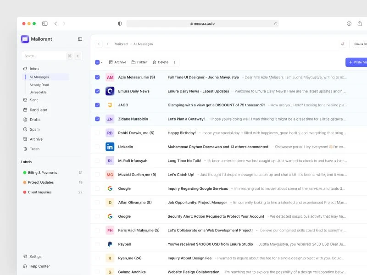Open Settigs in sidebar
Image resolution: width=367 pixels, height=275 pixels.
(32, 257)
